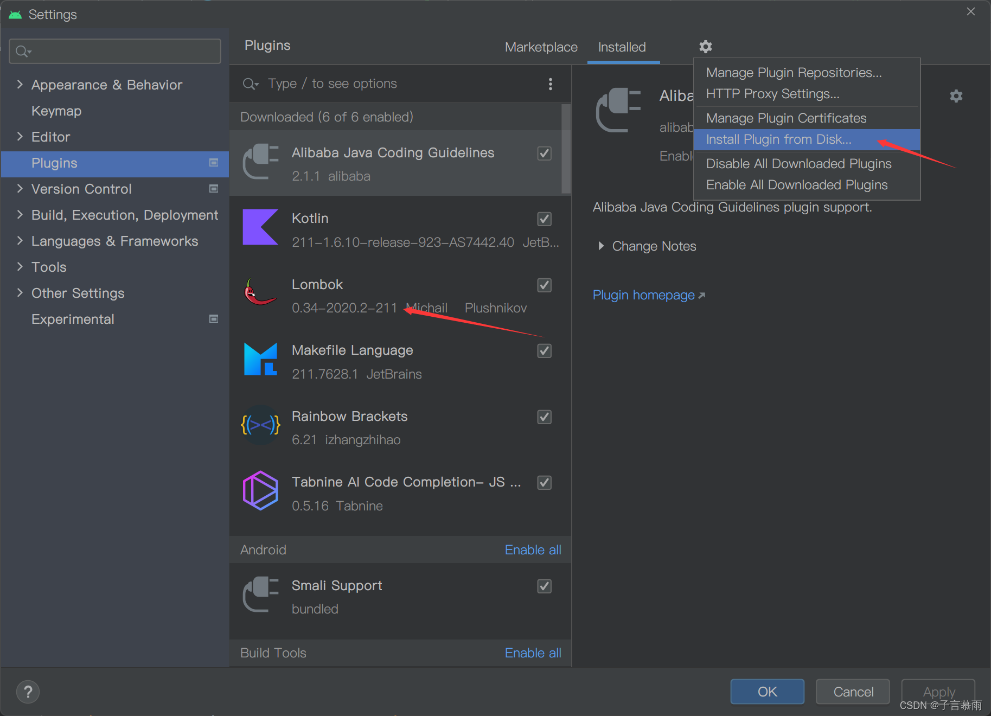
Task: Click Enable all for Android plugins
Action: point(533,550)
